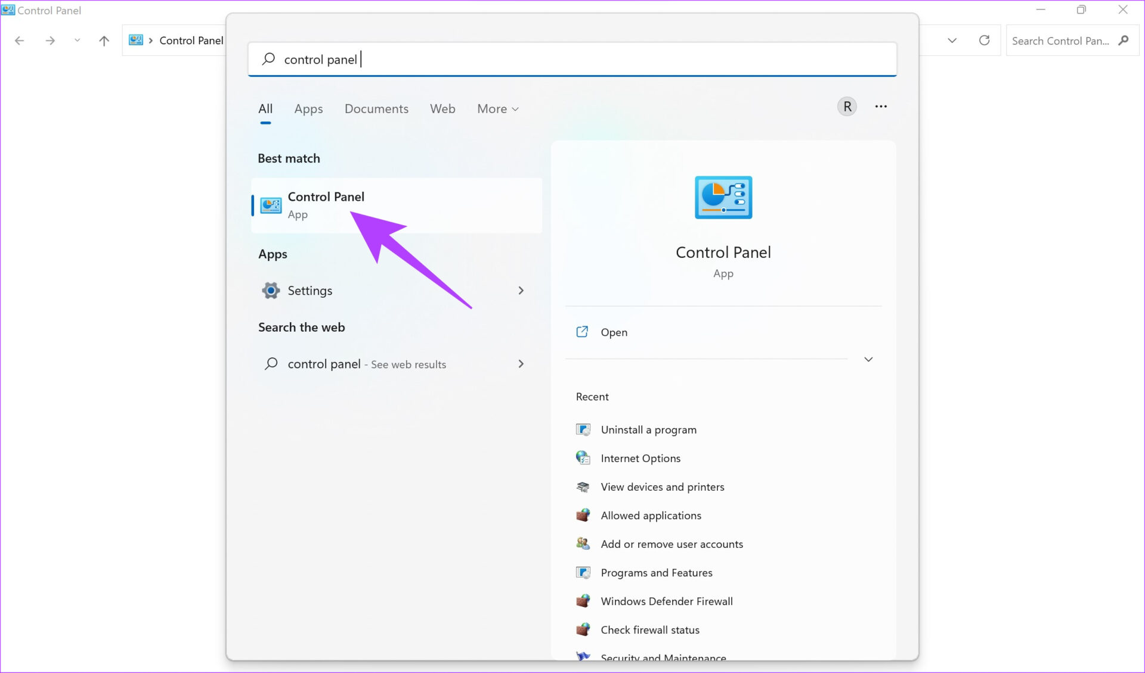Click the Allowed applications firewall icon
This screenshot has width=1145, height=673.
[x=583, y=515]
